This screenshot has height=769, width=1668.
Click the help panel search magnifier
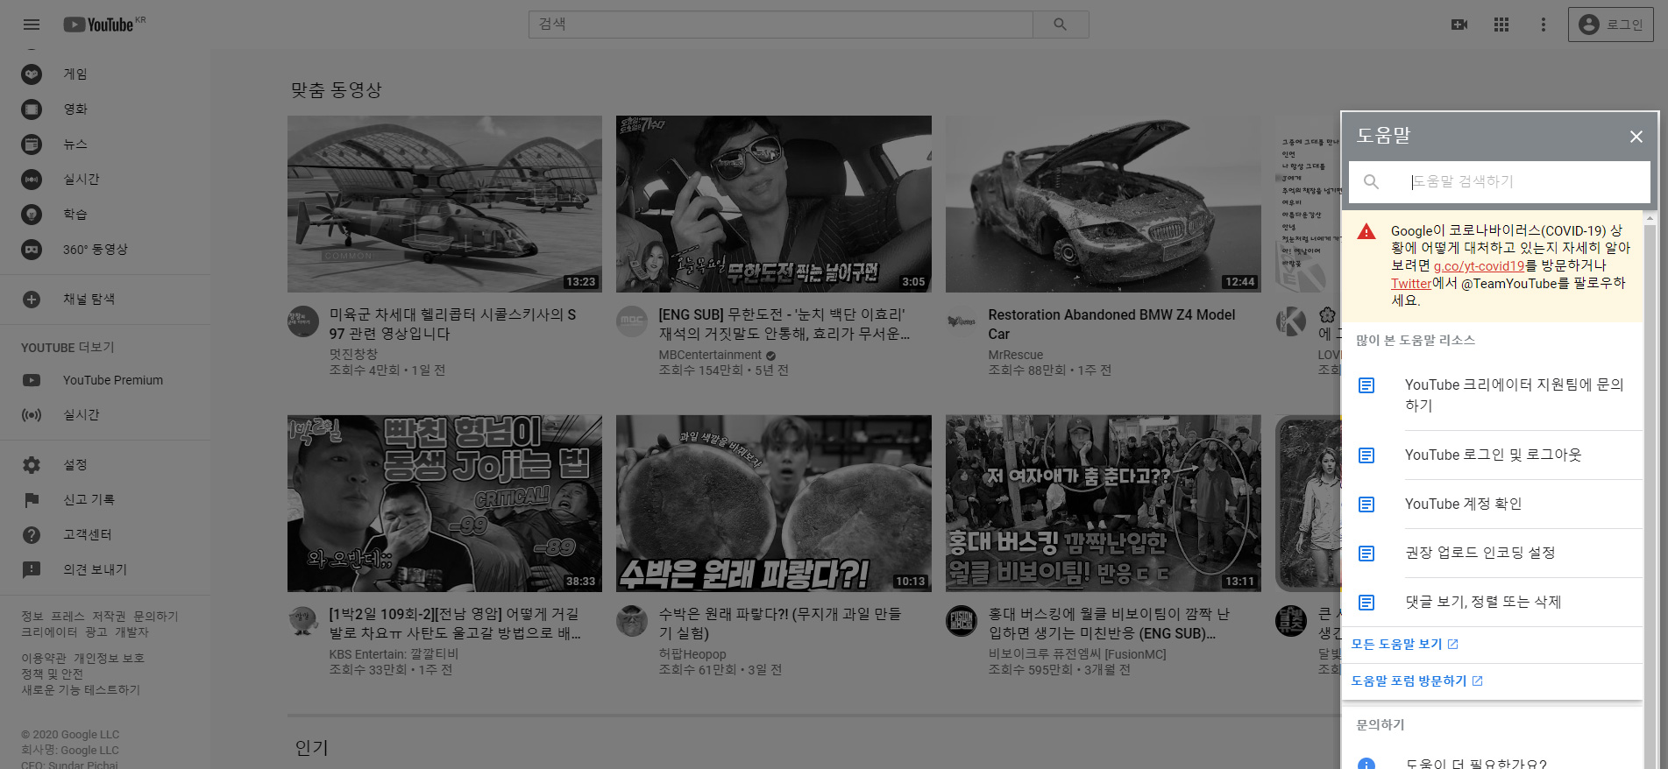(x=1372, y=182)
